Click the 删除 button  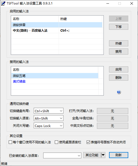tap(119, 78)
